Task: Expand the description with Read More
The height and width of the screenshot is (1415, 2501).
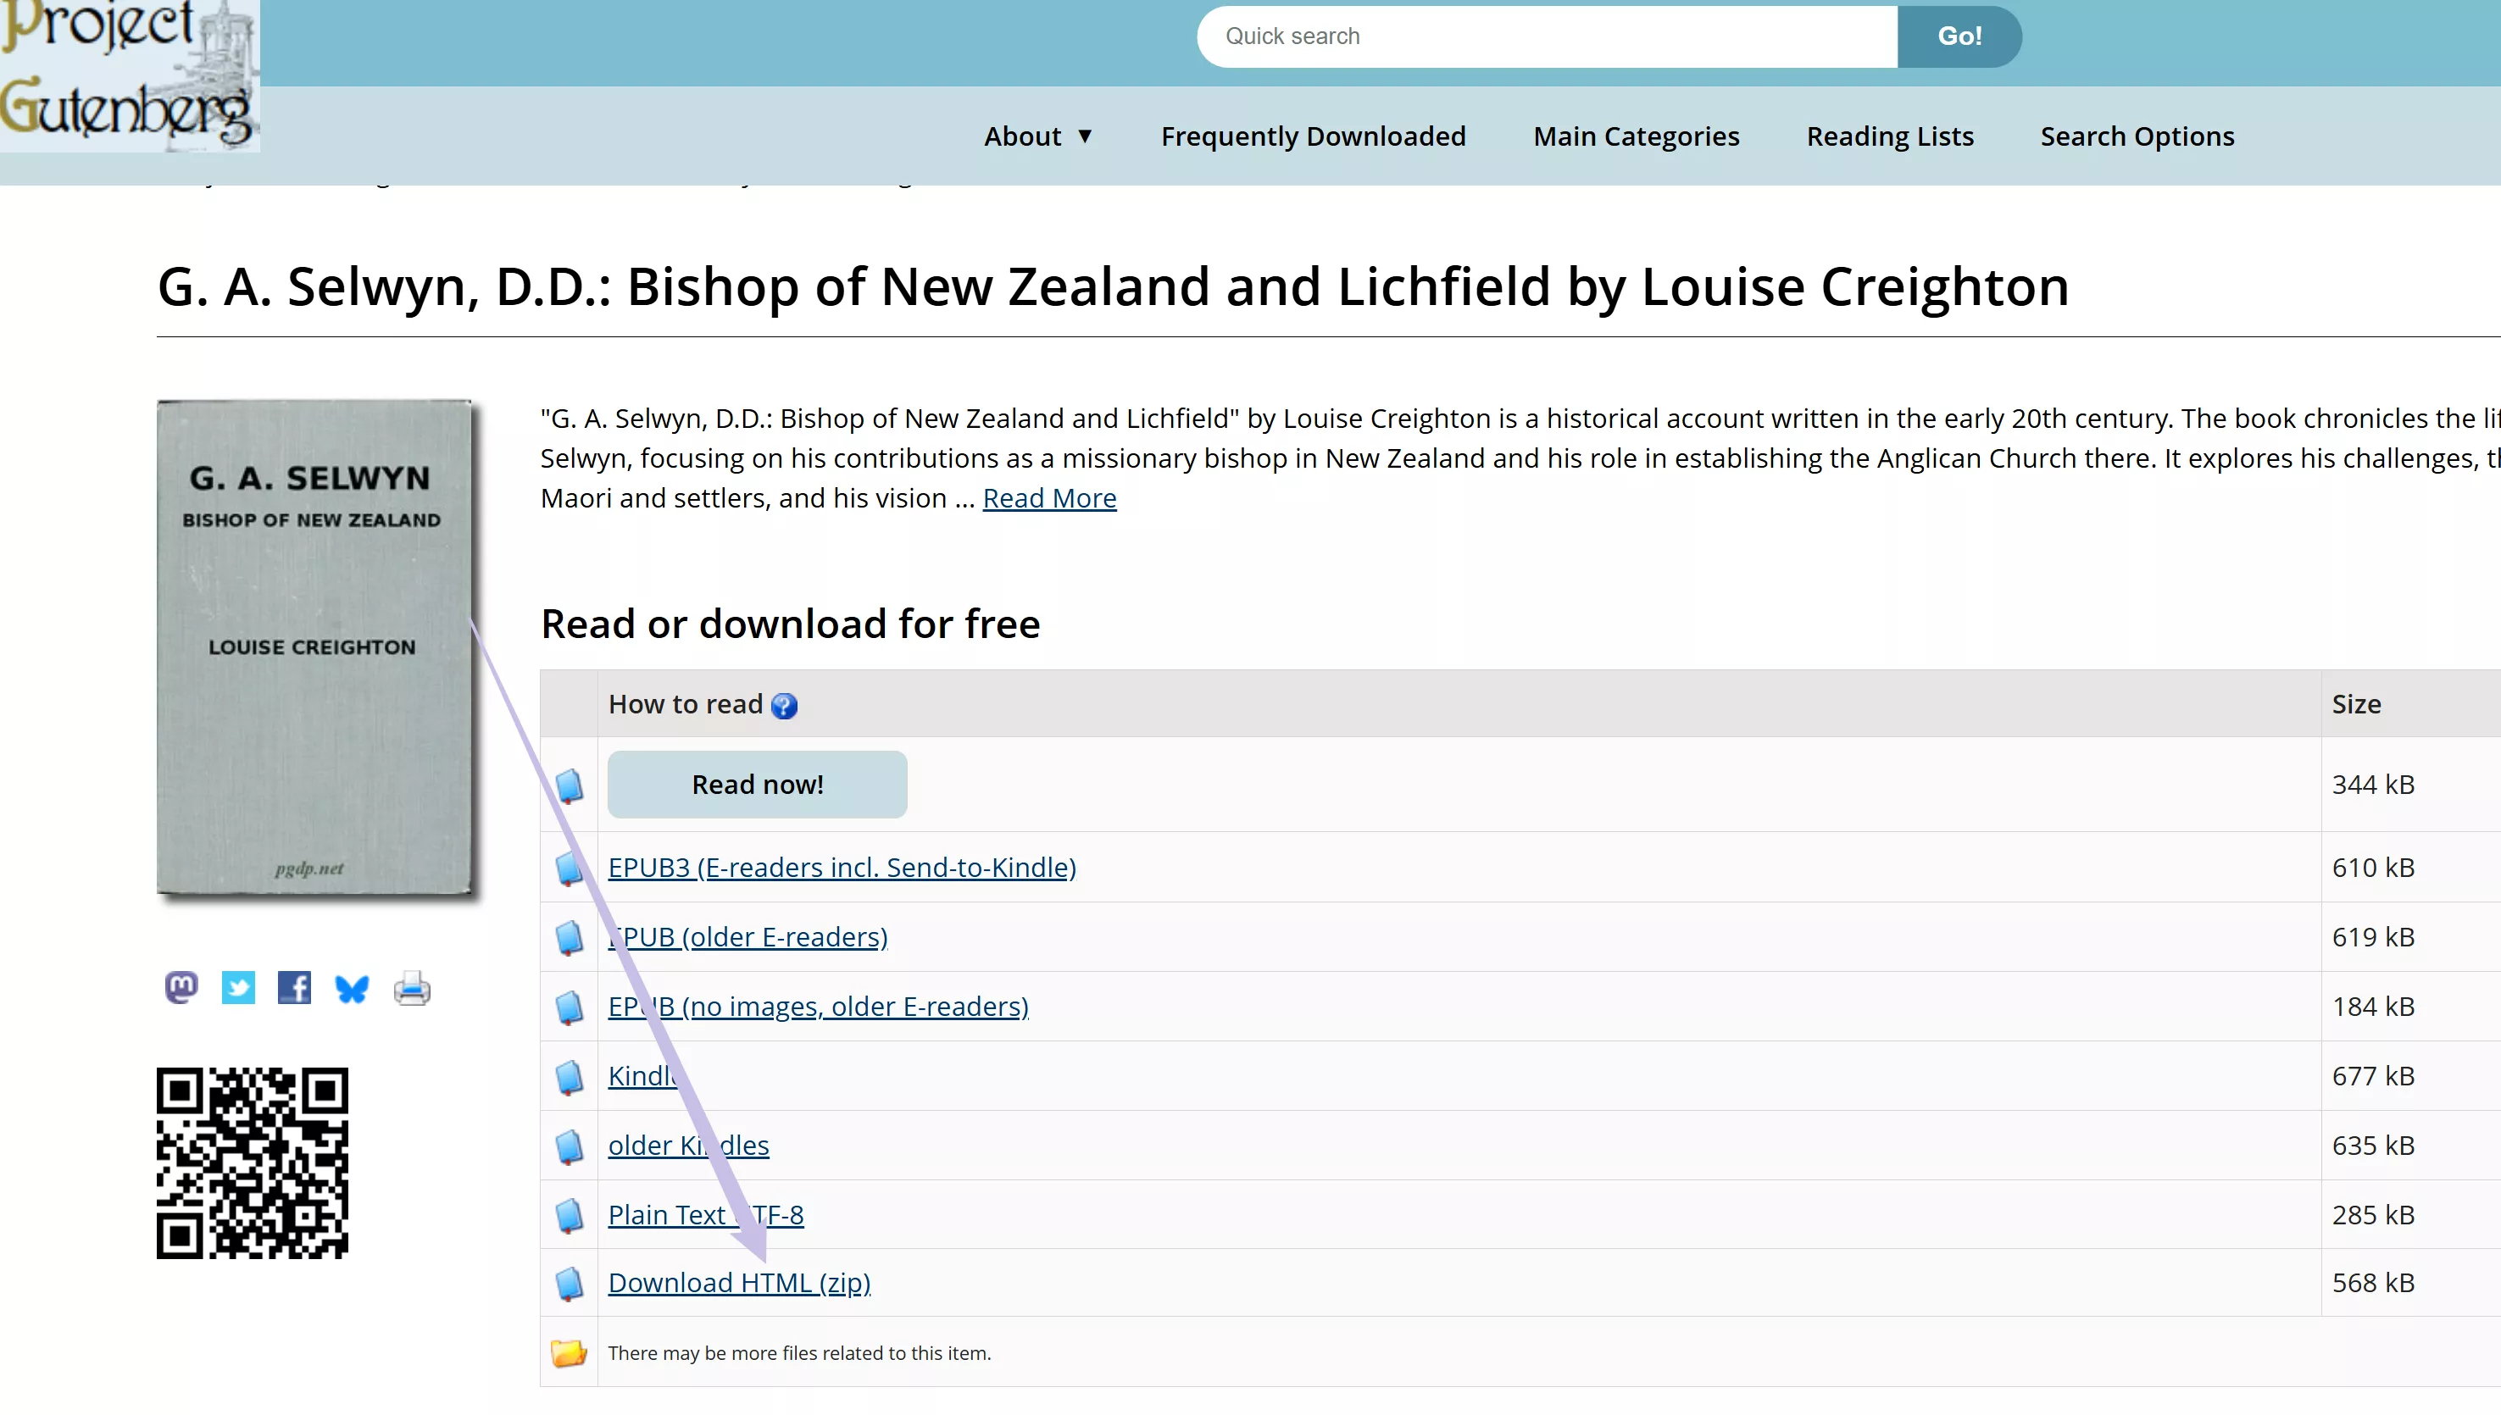Action: (1049, 497)
